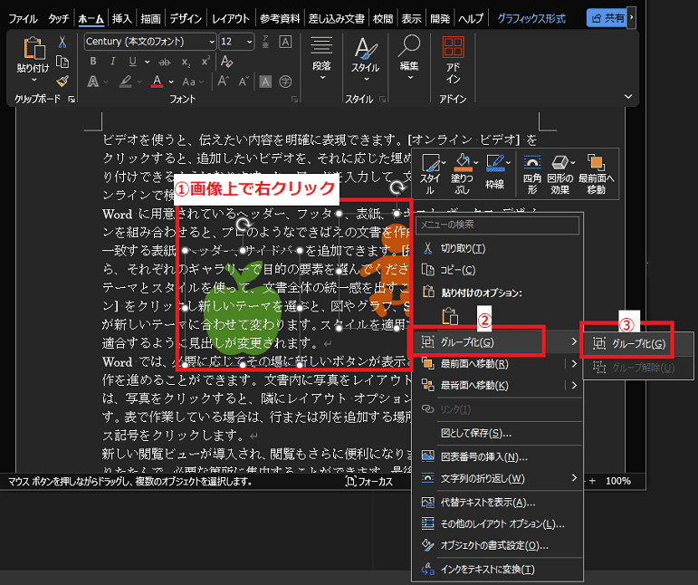
Task: Open the font size 12 dropdown
Action: [249, 42]
